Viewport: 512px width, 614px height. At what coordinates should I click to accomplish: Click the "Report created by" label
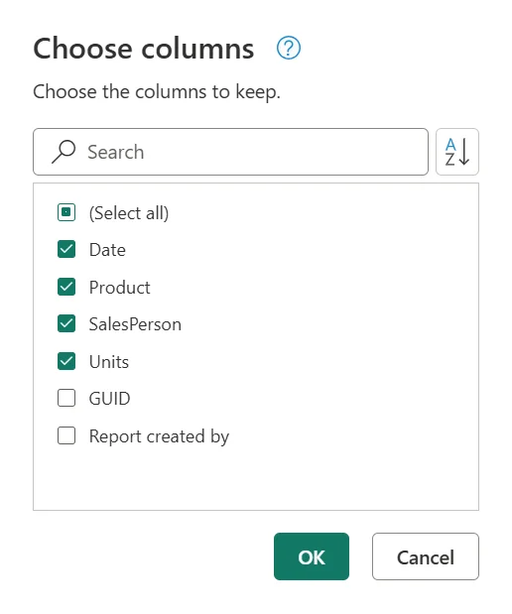(159, 436)
